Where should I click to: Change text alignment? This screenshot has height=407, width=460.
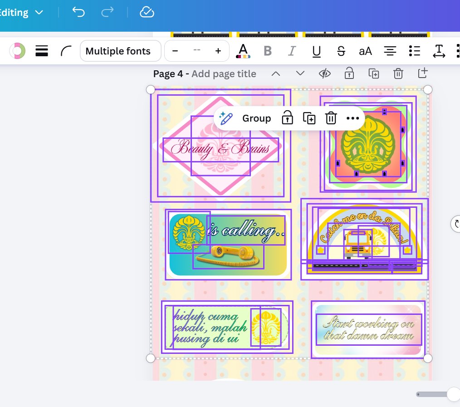point(390,51)
